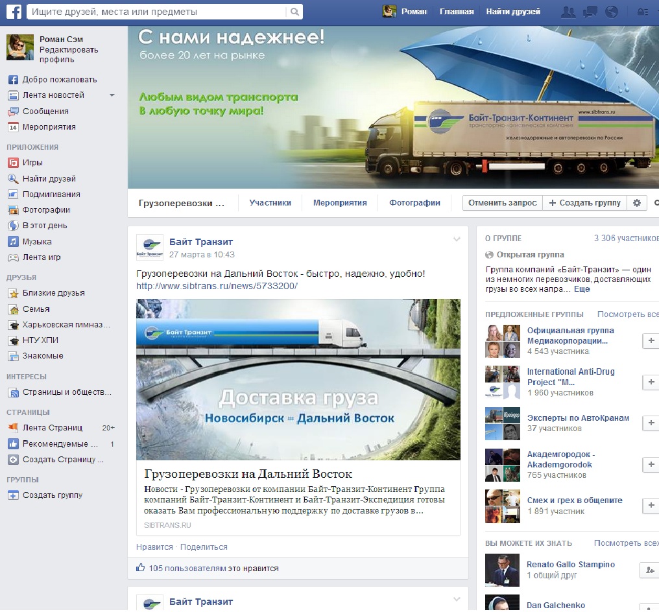Join Эксперты по АвтоКранам with plus button
The width and height of the screenshot is (659, 612).
pos(651,423)
